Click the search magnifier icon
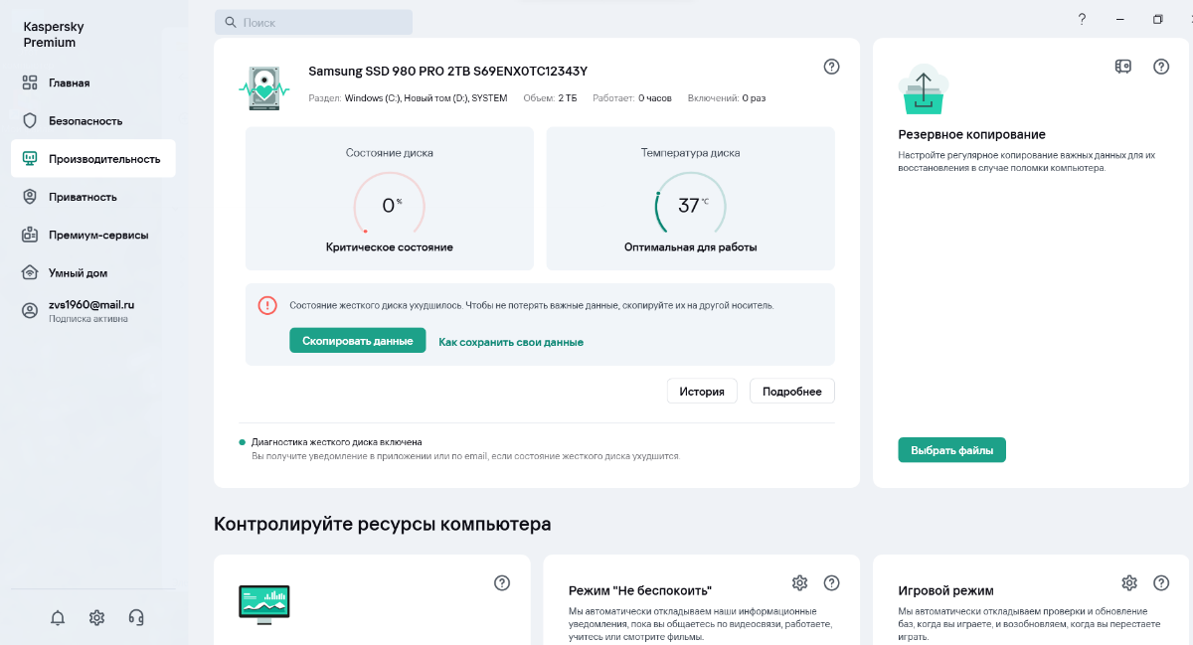 pyautogui.click(x=231, y=22)
